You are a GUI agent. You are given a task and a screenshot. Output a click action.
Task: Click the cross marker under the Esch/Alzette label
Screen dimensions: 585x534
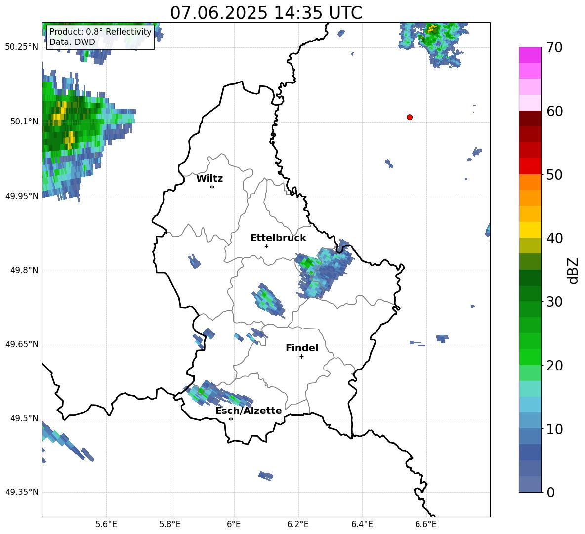point(231,419)
